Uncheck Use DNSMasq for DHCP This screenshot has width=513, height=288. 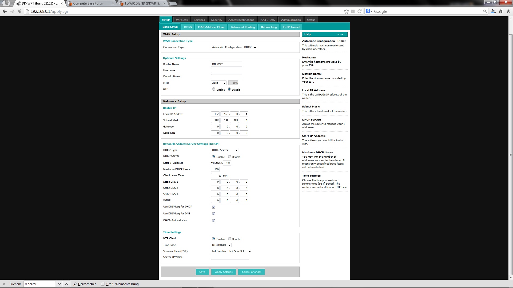click(213, 207)
